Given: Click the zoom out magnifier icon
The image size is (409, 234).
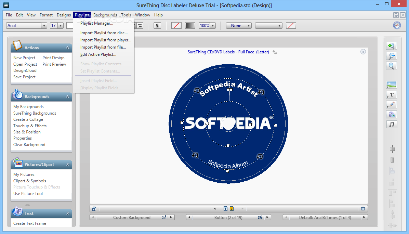Looking at the screenshot, I should click(392, 56).
